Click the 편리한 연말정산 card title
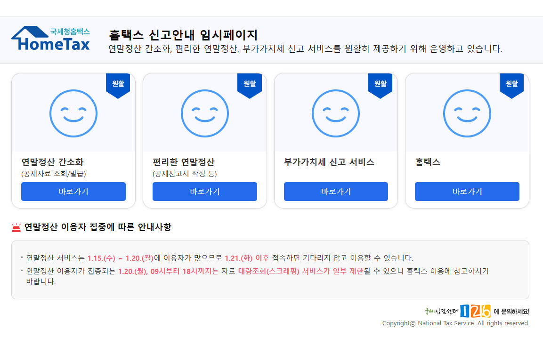This screenshot has width=543, height=337. (184, 162)
